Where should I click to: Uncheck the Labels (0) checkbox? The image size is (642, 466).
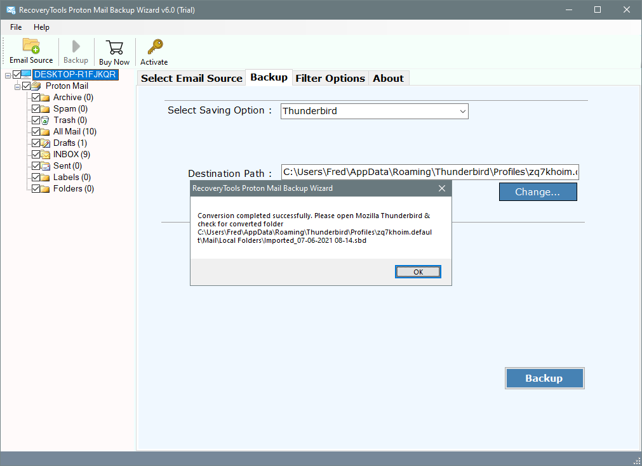click(x=36, y=177)
